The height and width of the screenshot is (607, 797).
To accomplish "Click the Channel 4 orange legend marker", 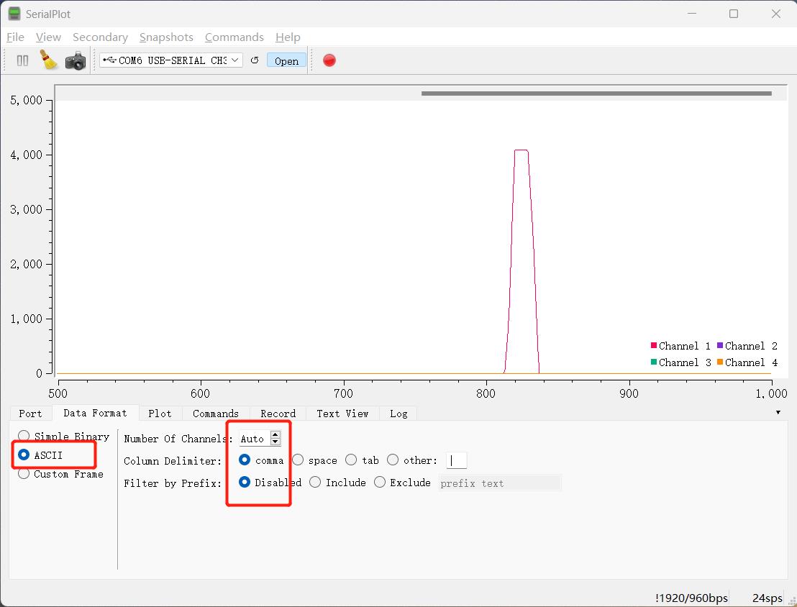I will (720, 362).
